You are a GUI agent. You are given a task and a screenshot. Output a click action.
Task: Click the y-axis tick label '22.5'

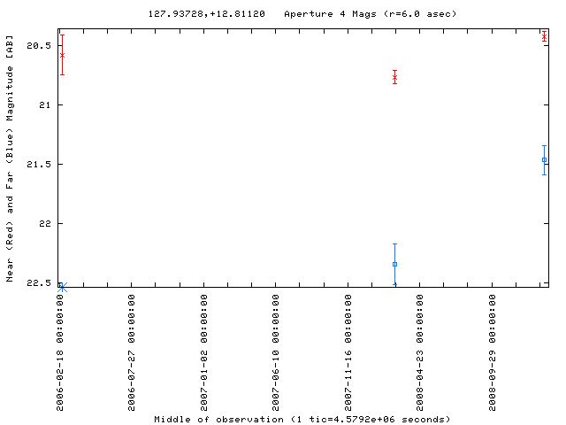pos(39,283)
